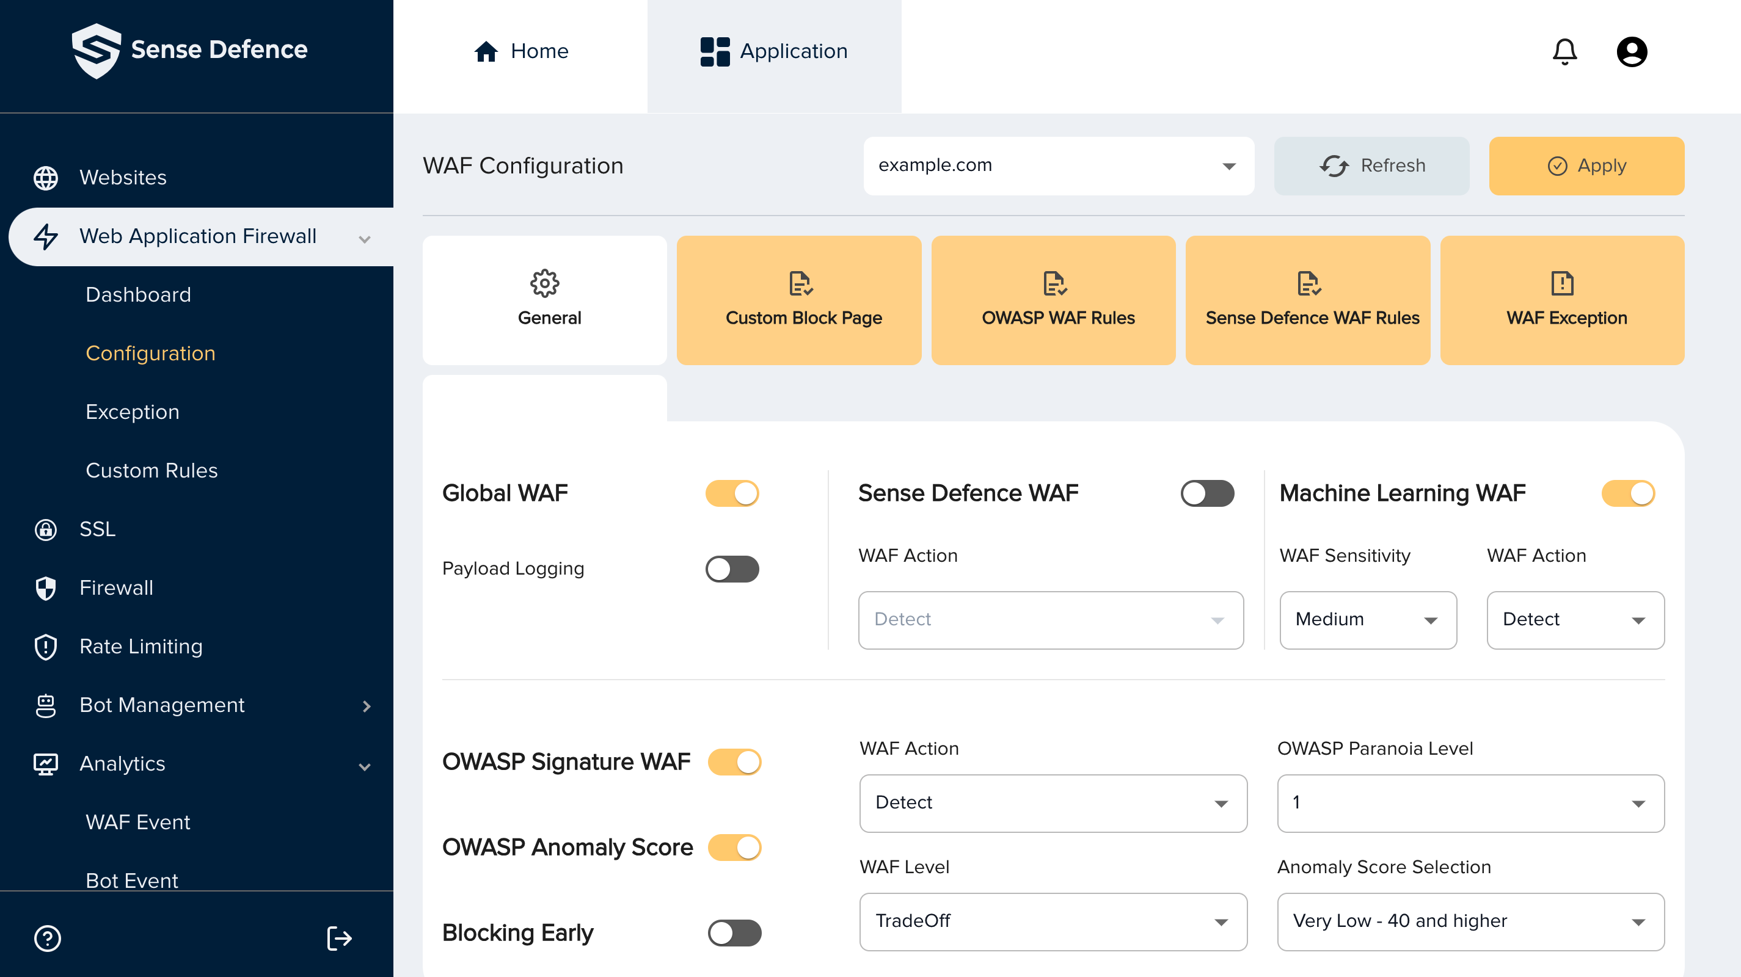The height and width of the screenshot is (977, 1741).
Task: Click the Custom Block Page document icon
Action: [x=800, y=283]
